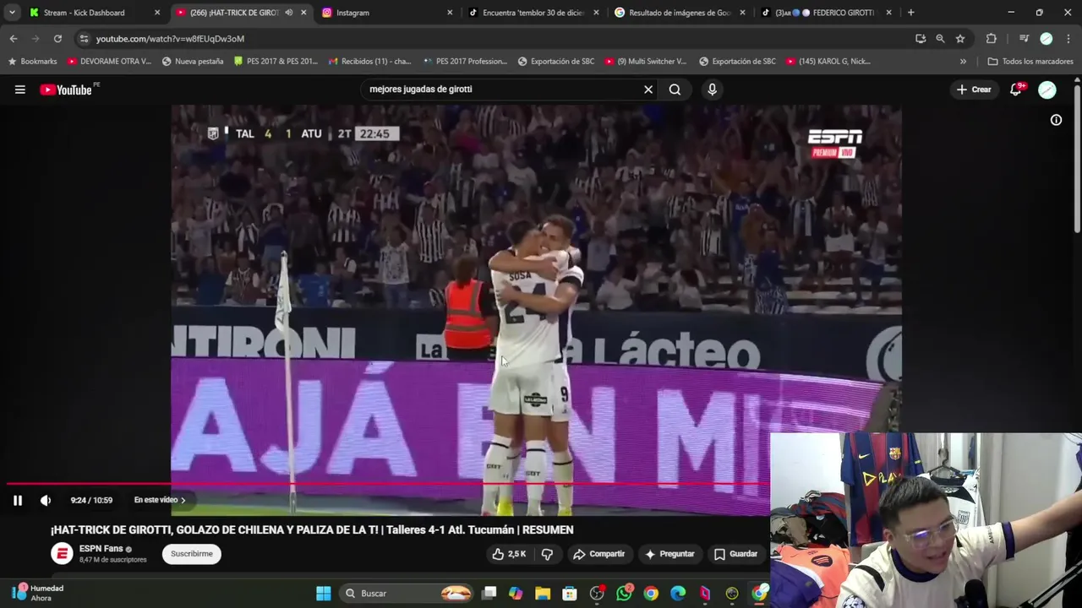Screen dimensions: 1082x608
Task: Go to the YouTube home logo
Action: tap(66, 90)
